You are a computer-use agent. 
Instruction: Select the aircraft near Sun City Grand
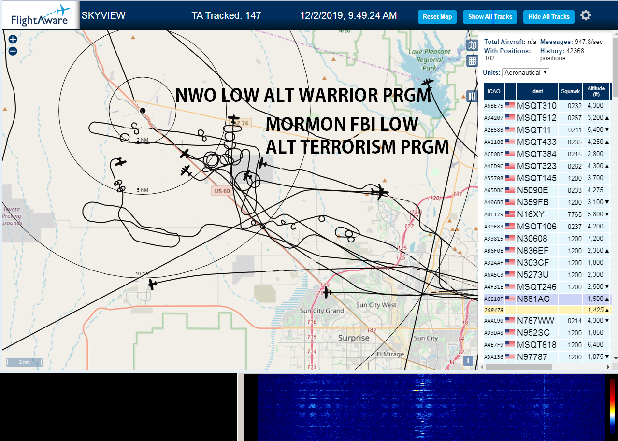pyautogui.click(x=328, y=292)
